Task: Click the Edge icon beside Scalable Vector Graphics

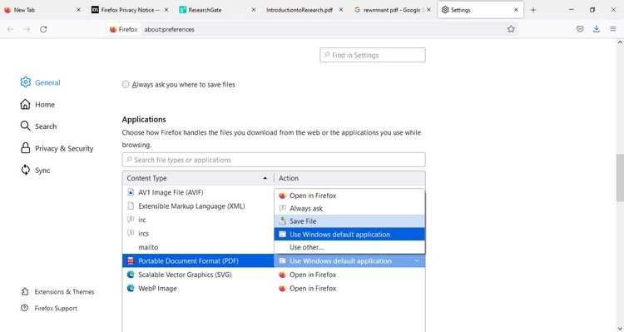Action: click(x=131, y=275)
